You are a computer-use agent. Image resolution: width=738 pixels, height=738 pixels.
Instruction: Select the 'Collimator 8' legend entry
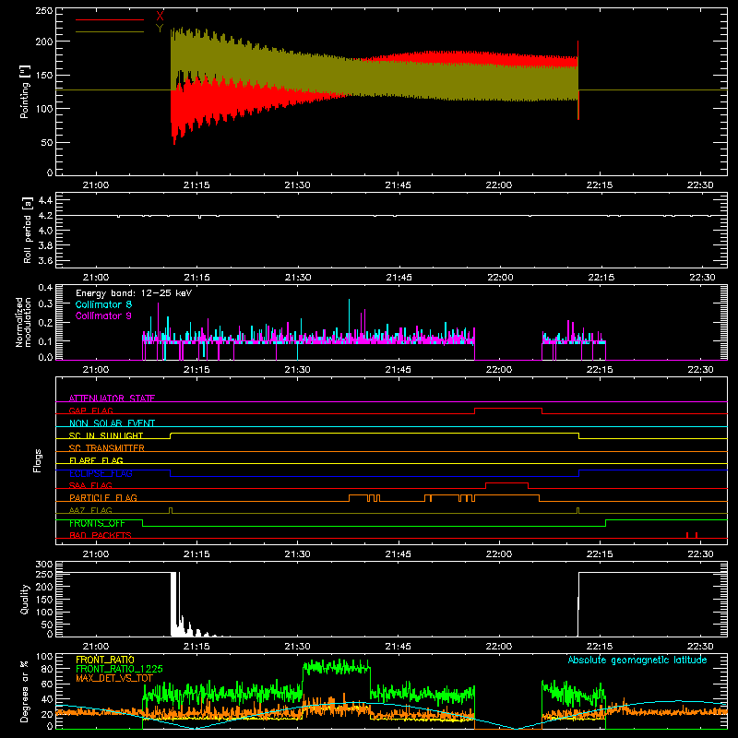pos(103,304)
